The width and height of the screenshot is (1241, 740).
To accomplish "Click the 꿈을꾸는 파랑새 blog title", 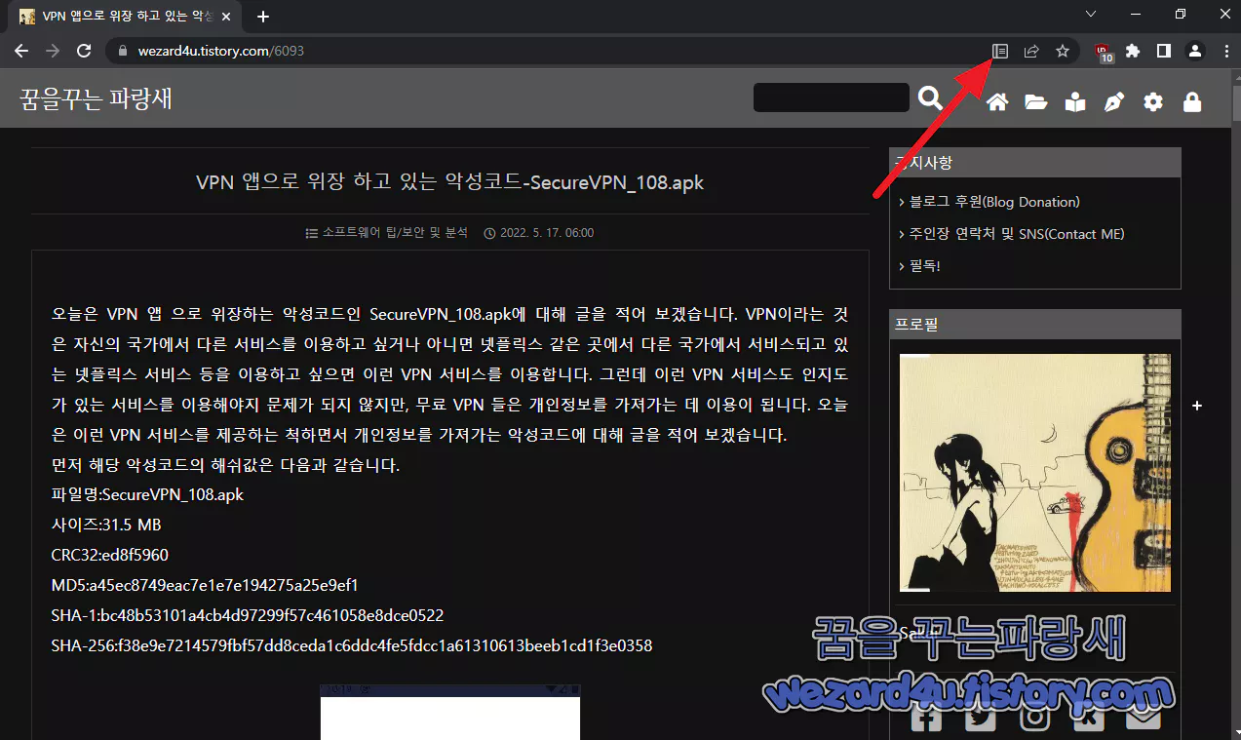I will (95, 97).
